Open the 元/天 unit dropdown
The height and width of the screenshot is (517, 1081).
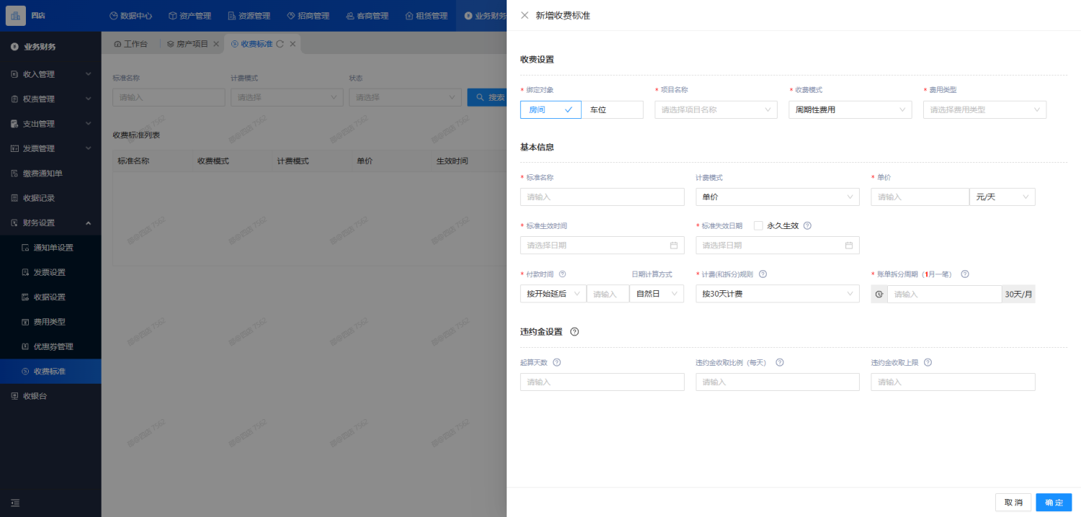click(x=1002, y=197)
